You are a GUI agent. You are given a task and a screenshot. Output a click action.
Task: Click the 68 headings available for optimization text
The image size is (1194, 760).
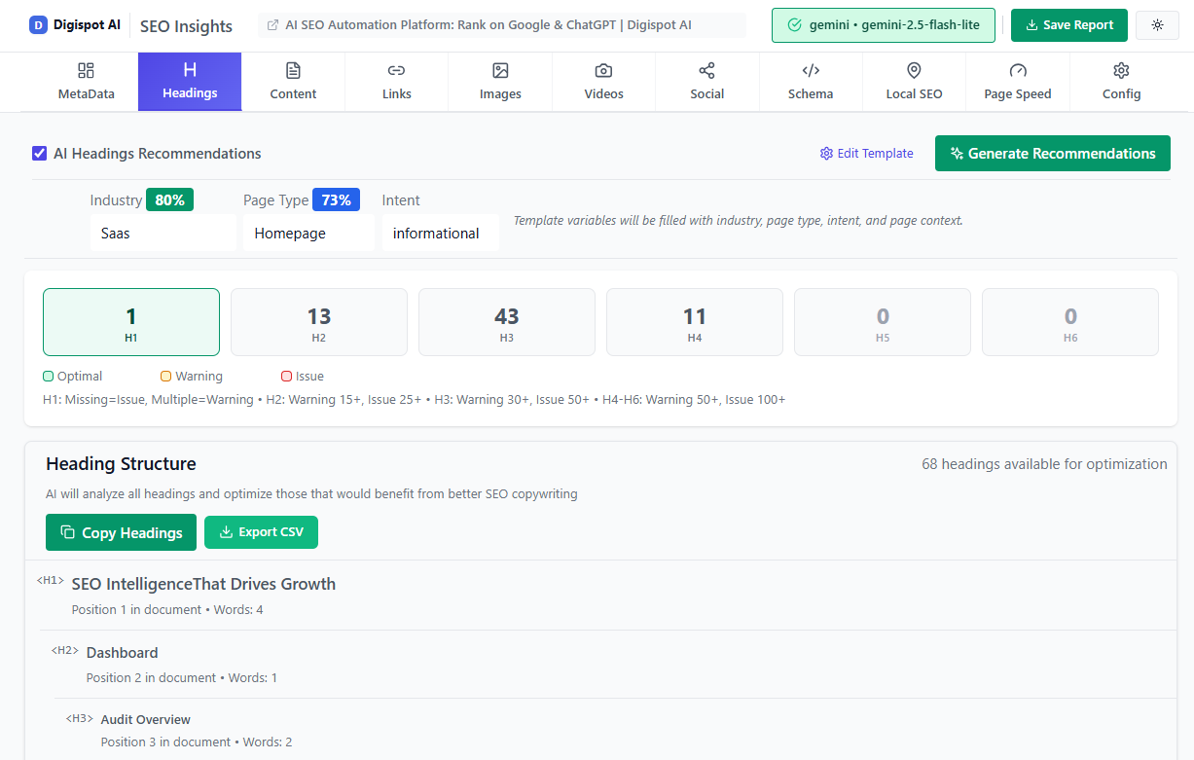point(1044,464)
